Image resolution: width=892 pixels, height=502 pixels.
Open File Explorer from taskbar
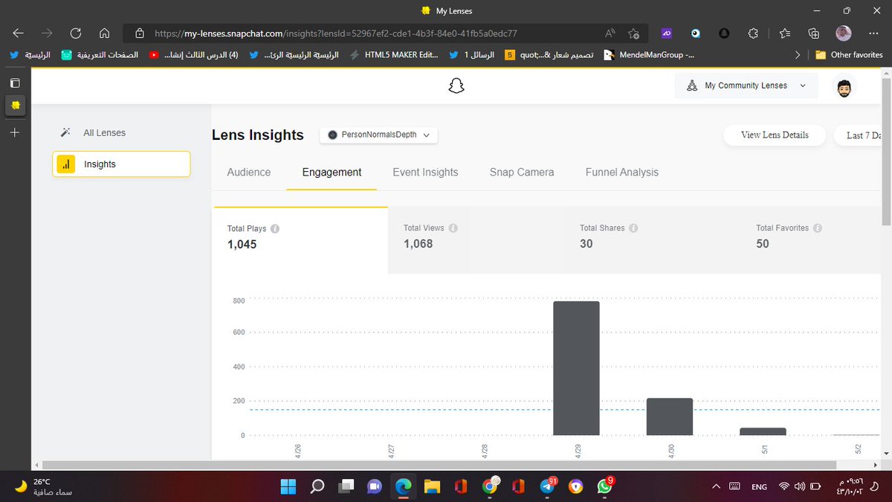pos(432,486)
